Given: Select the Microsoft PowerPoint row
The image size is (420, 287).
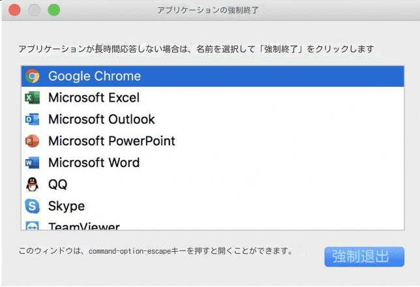Looking at the screenshot, I should click(x=213, y=141).
